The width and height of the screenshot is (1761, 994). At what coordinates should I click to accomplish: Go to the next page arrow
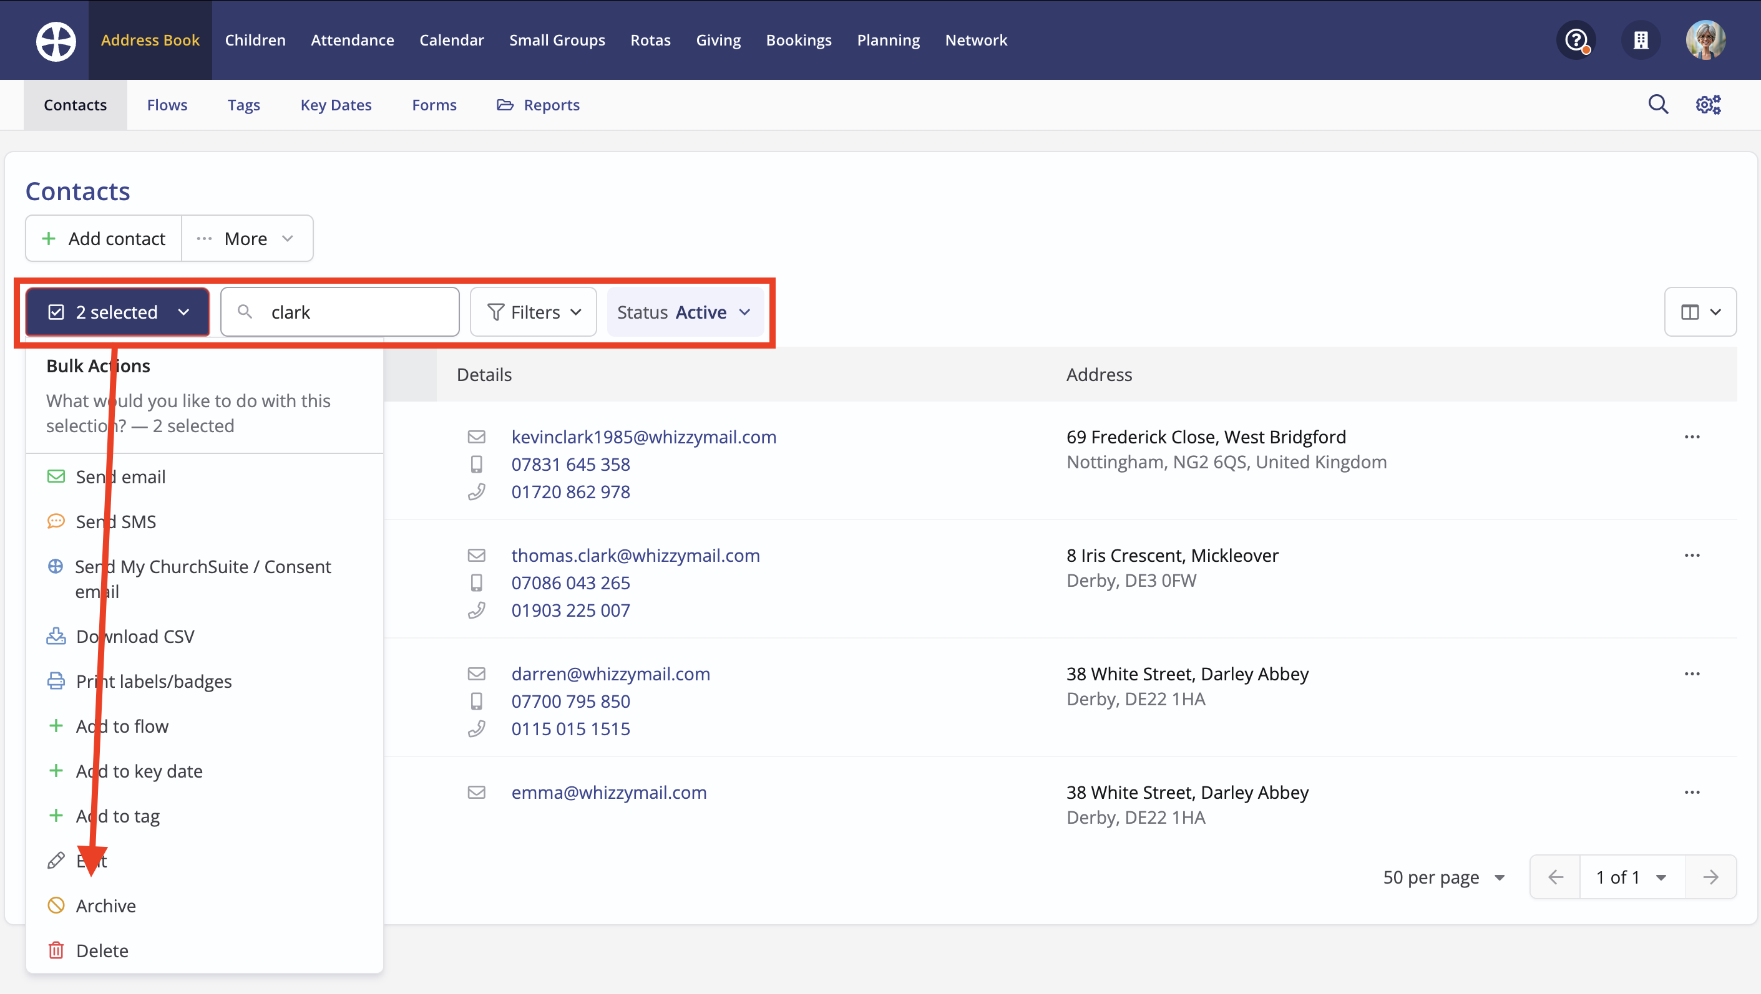coord(1710,877)
